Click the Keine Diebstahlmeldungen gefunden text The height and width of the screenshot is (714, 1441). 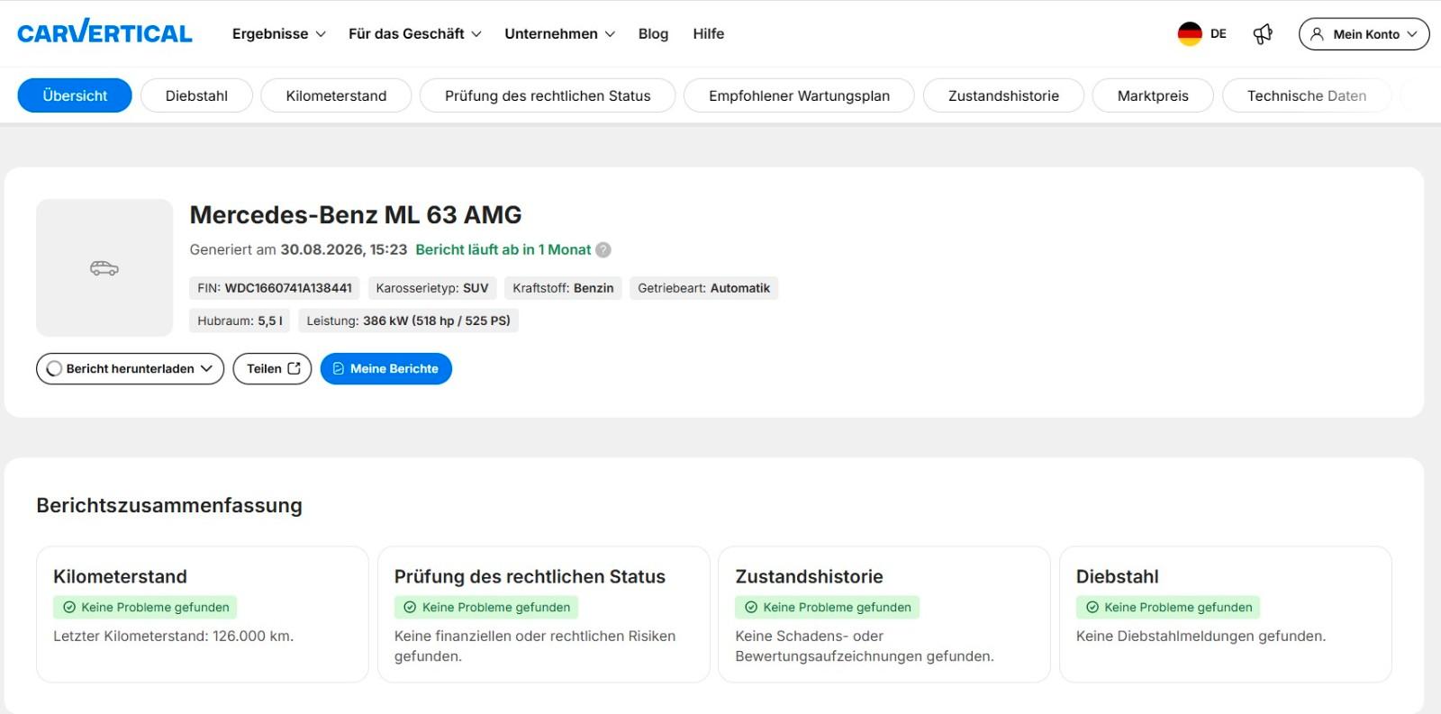coord(1201,637)
